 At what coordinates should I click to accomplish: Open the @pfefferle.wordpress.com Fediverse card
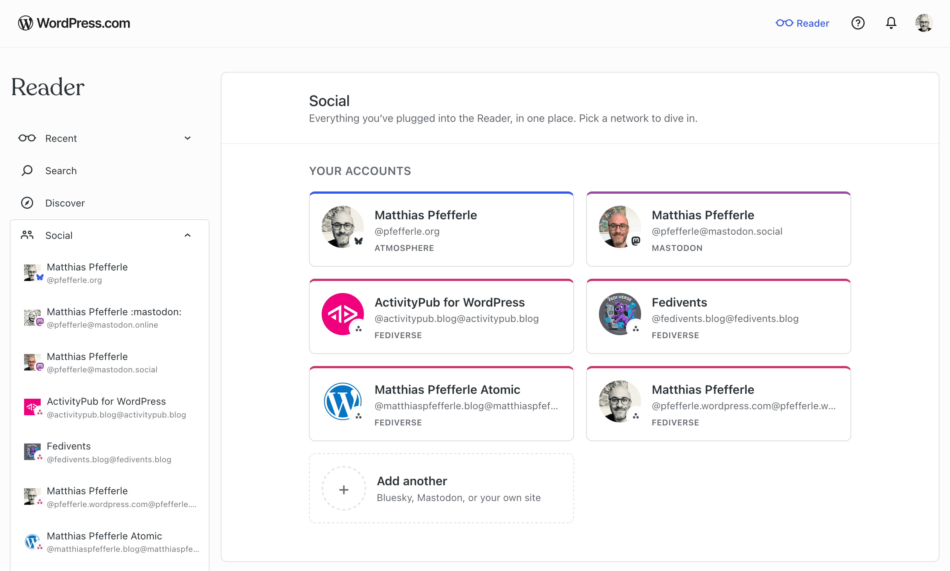(718, 404)
